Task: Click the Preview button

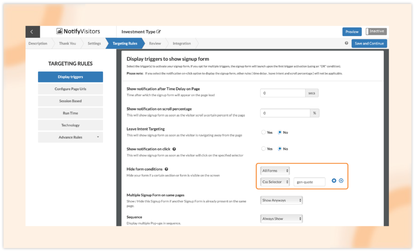Action: tap(352, 32)
